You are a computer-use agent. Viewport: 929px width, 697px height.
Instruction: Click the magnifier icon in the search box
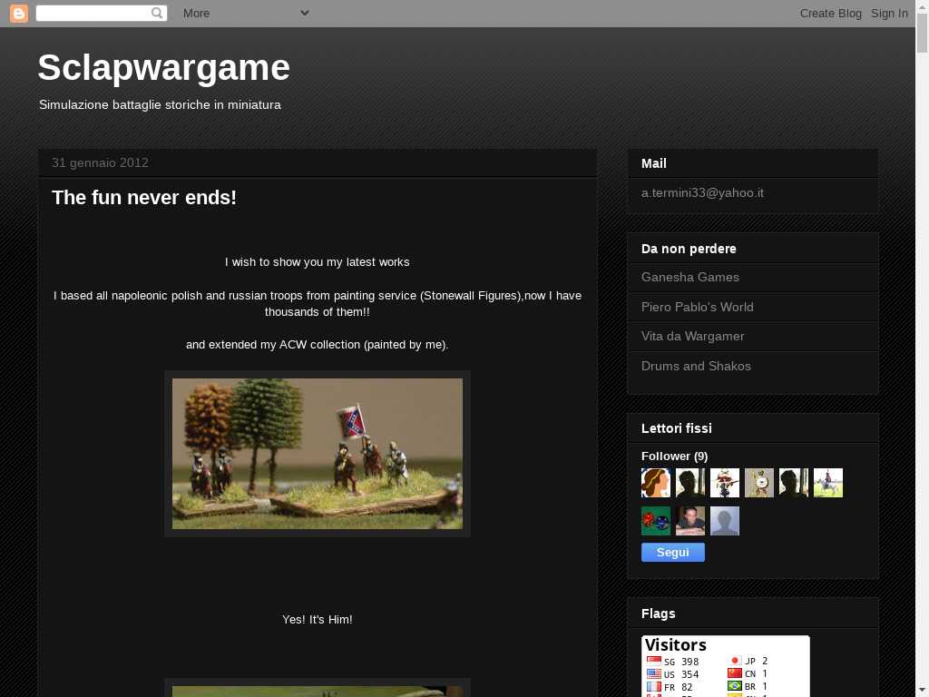[x=157, y=13]
